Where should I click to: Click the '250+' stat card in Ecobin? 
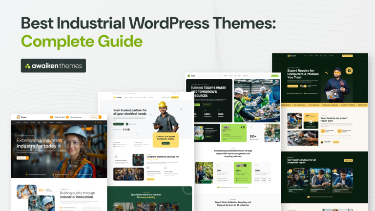(255, 133)
